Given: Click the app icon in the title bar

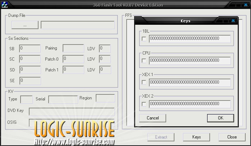Looking at the screenshot, I should (x=4, y=5).
